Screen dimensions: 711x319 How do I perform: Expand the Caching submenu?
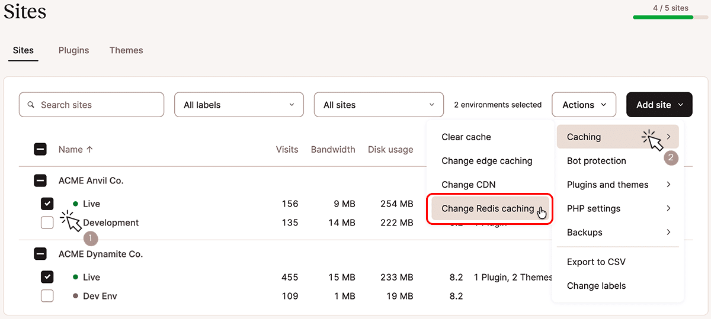(618, 137)
